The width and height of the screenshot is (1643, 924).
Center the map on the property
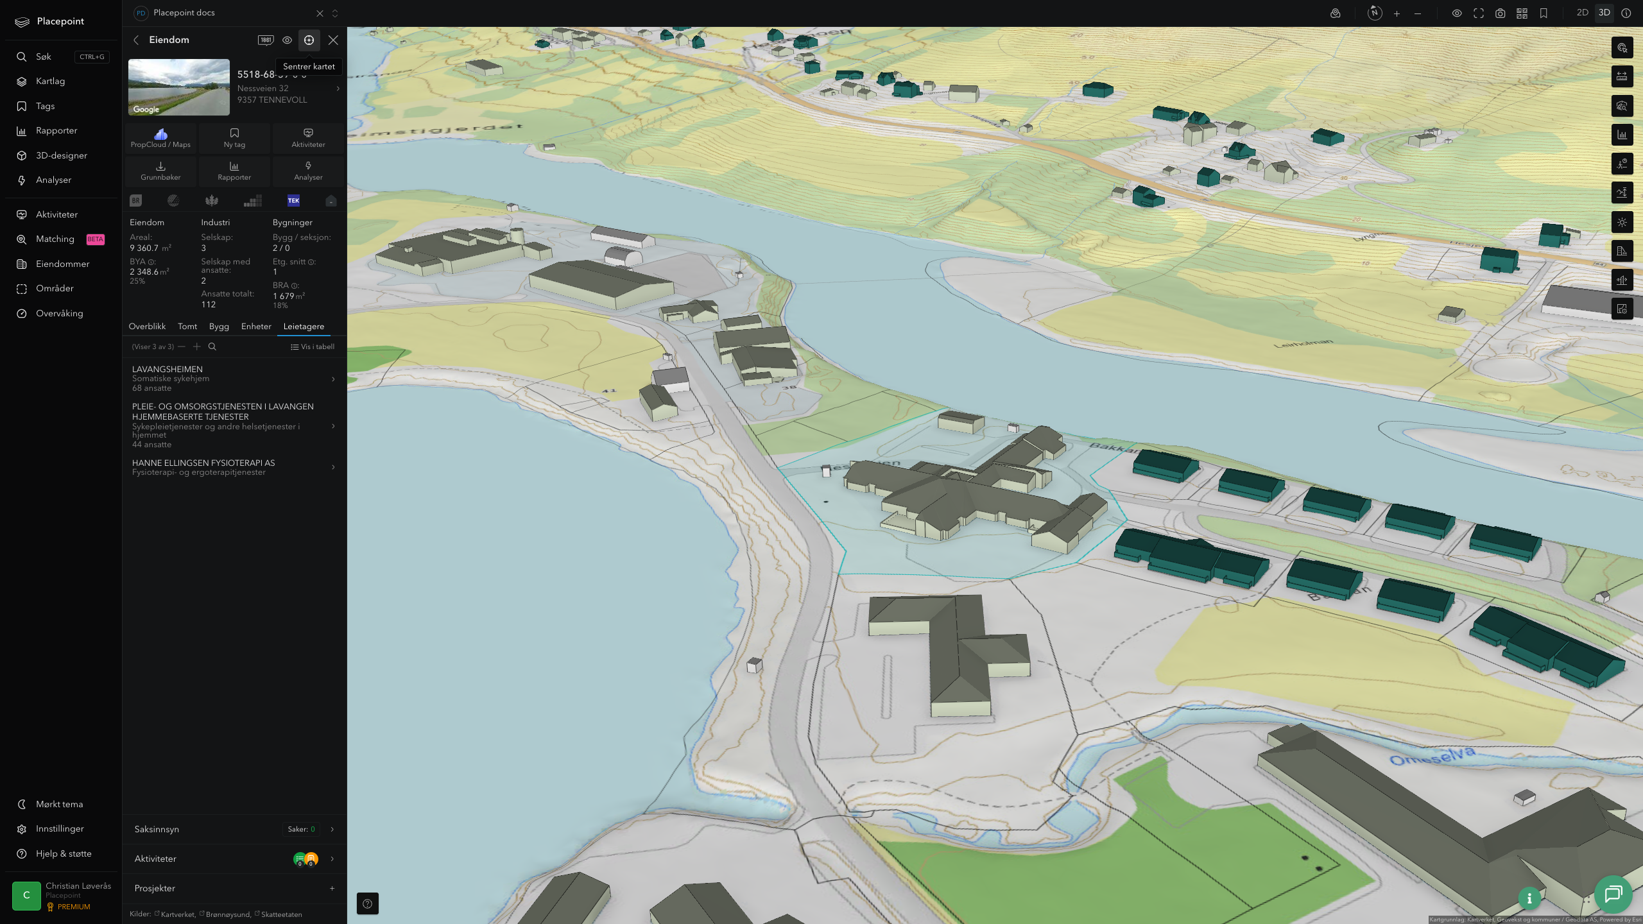309,40
